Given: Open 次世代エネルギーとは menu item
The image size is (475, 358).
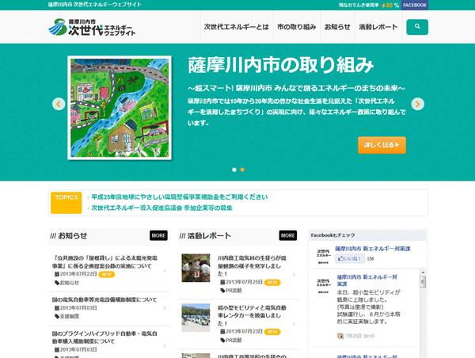Looking at the screenshot, I should tap(236, 27).
